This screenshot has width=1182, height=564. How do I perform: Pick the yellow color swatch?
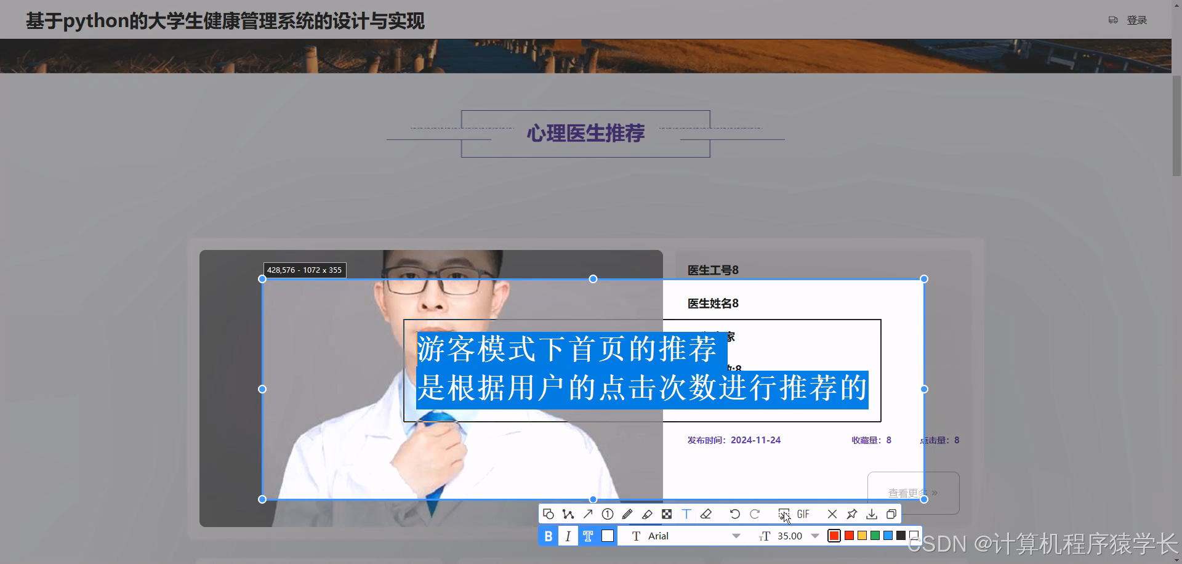click(862, 536)
